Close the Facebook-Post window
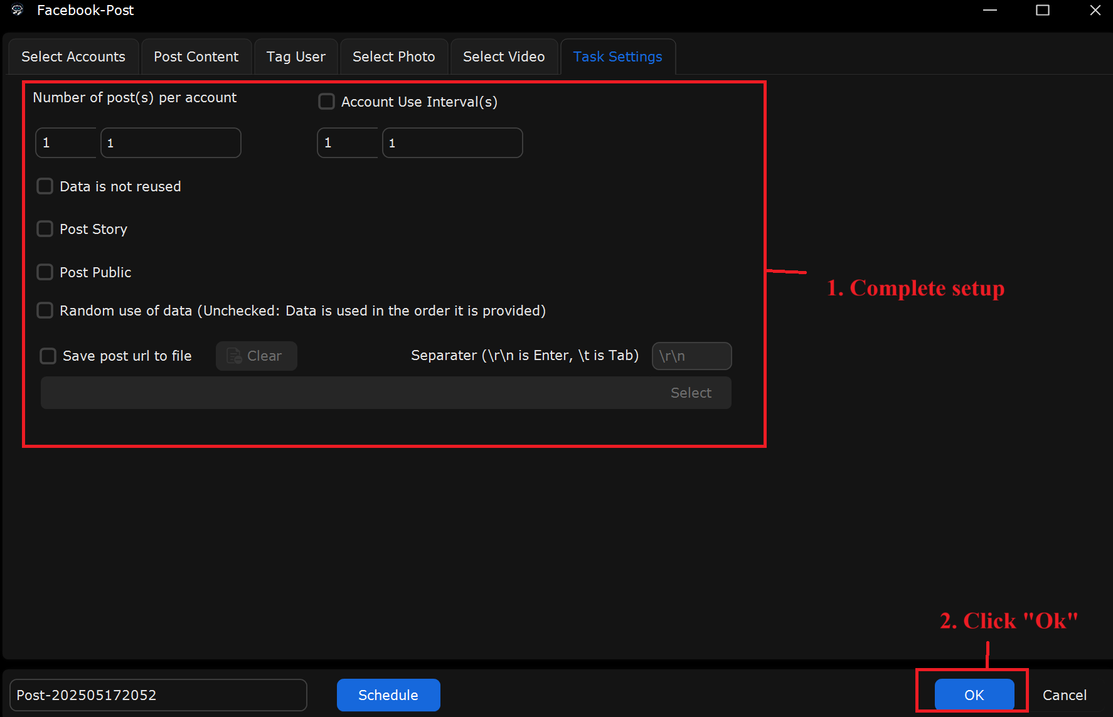Image resolution: width=1113 pixels, height=717 pixels. tap(1095, 10)
